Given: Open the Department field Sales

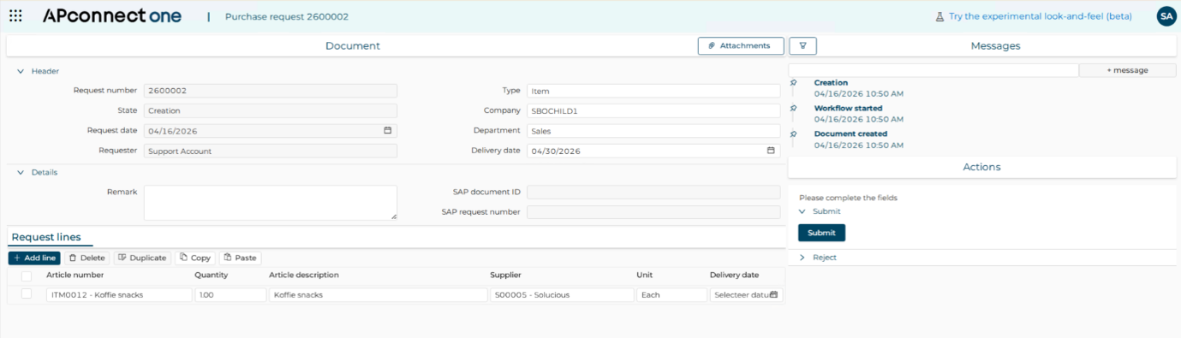Looking at the screenshot, I should pyautogui.click(x=653, y=131).
